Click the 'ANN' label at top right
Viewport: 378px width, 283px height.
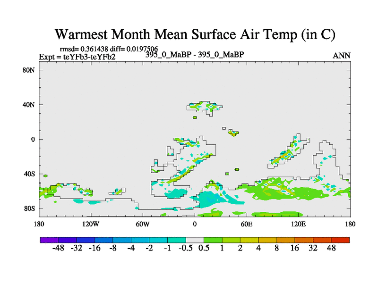click(x=342, y=56)
